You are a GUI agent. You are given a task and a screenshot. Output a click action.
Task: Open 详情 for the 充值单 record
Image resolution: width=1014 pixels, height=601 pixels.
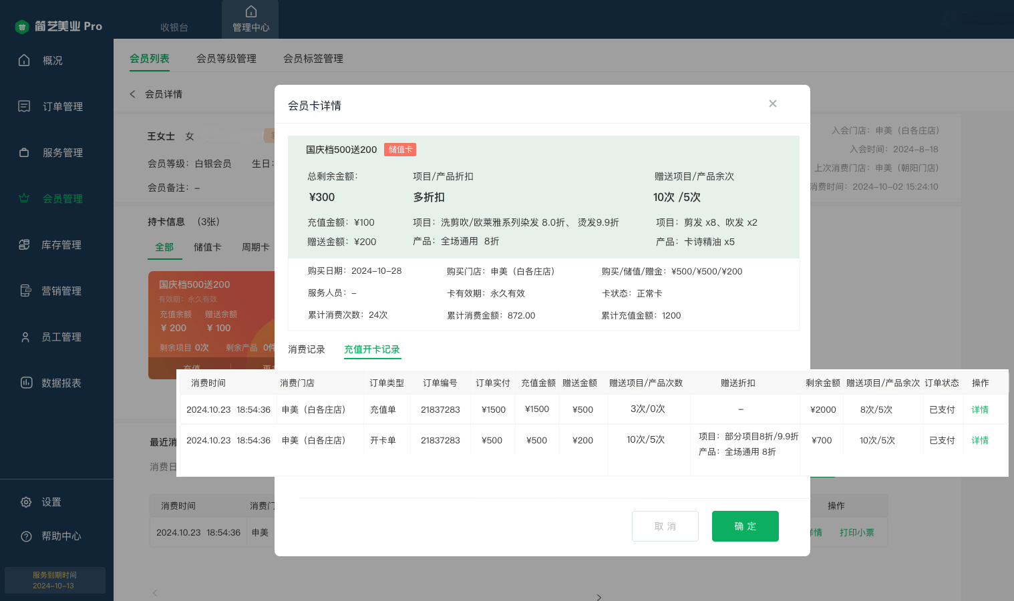pos(979,409)
